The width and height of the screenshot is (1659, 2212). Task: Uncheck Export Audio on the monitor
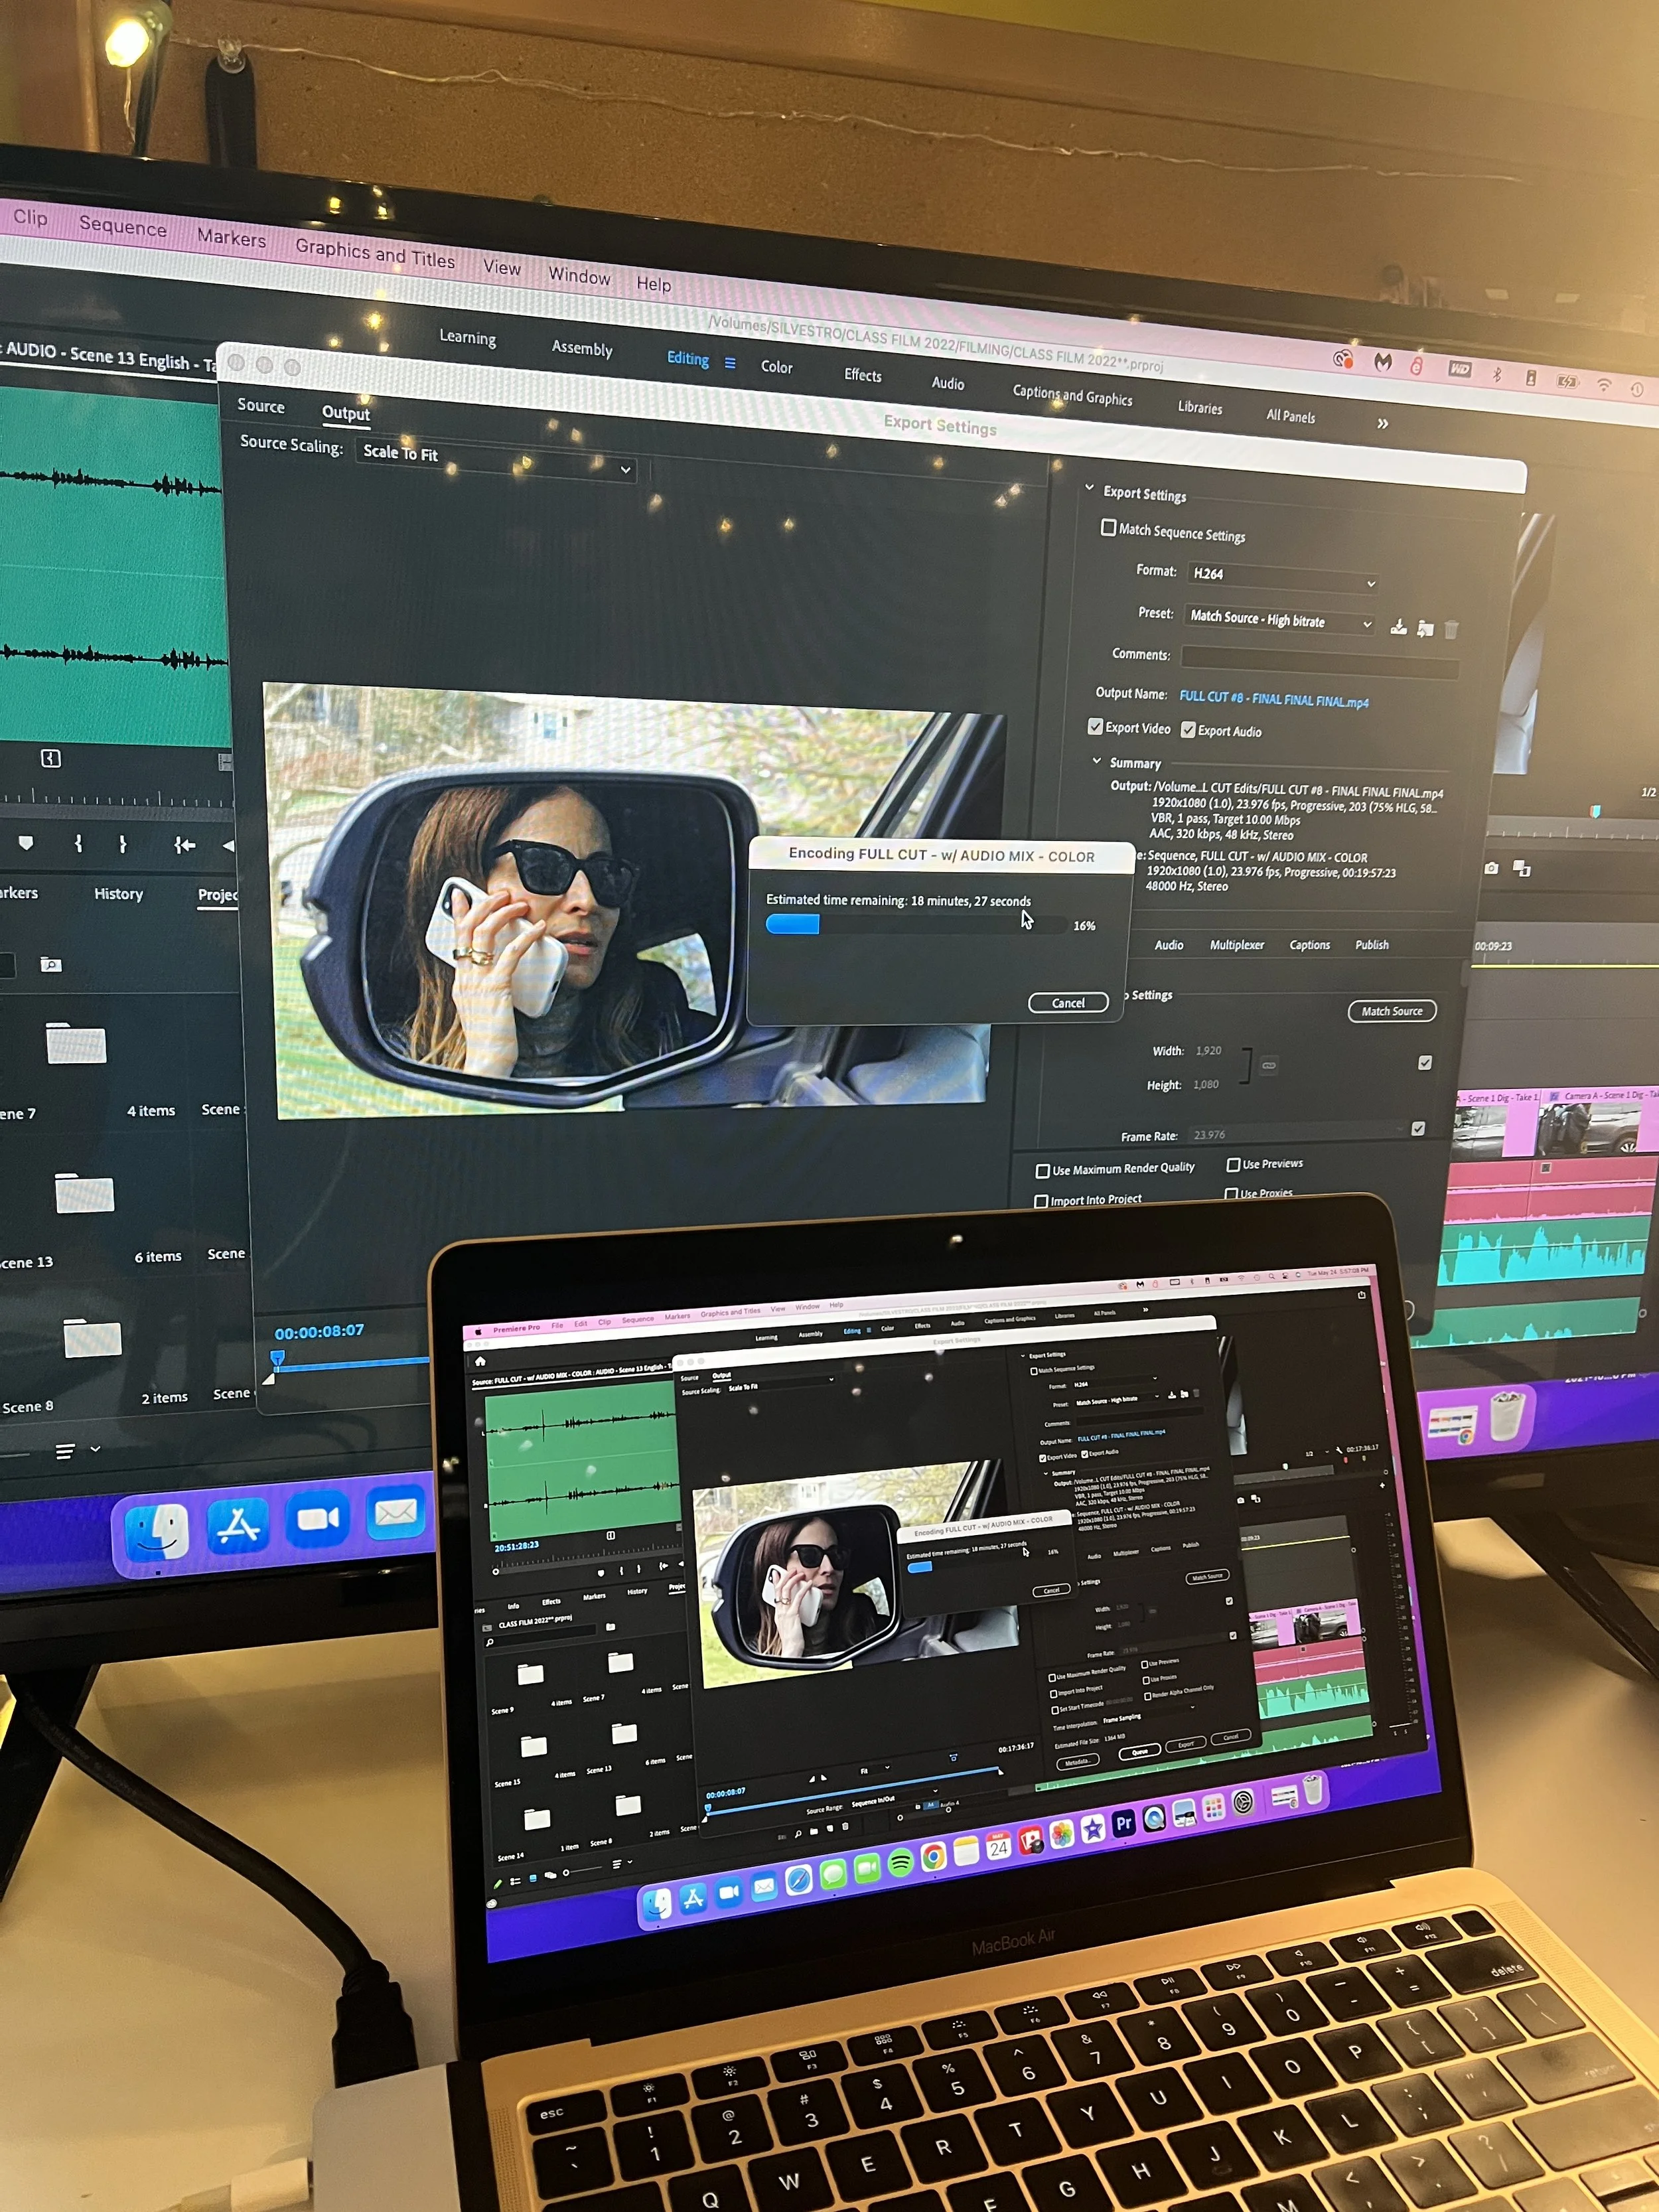pyautogui.click(x=1188, y=729)
